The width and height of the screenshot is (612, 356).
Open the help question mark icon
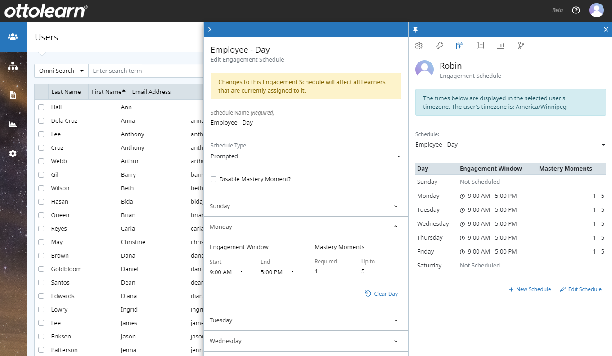point(576,10)
